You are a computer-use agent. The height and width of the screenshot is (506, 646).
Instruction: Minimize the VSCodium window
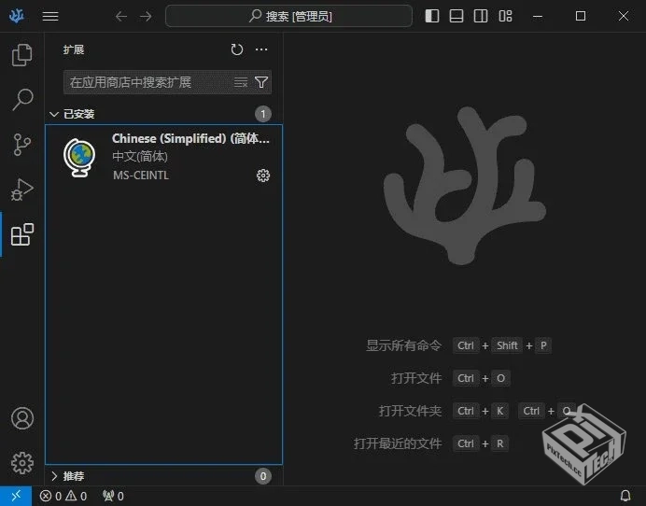538,16
